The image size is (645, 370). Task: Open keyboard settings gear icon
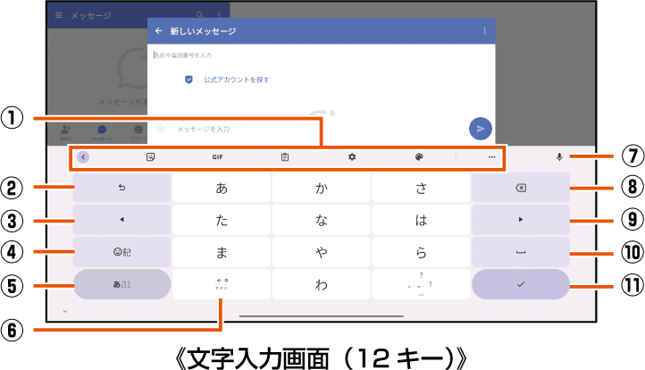tap(352, 156)
